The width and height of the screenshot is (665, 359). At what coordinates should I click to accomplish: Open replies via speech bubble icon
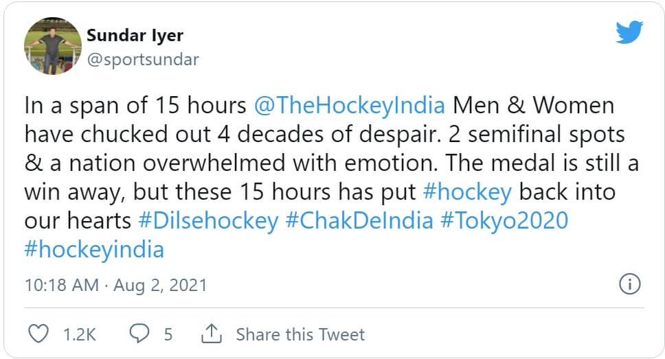[x=140, y=334]
